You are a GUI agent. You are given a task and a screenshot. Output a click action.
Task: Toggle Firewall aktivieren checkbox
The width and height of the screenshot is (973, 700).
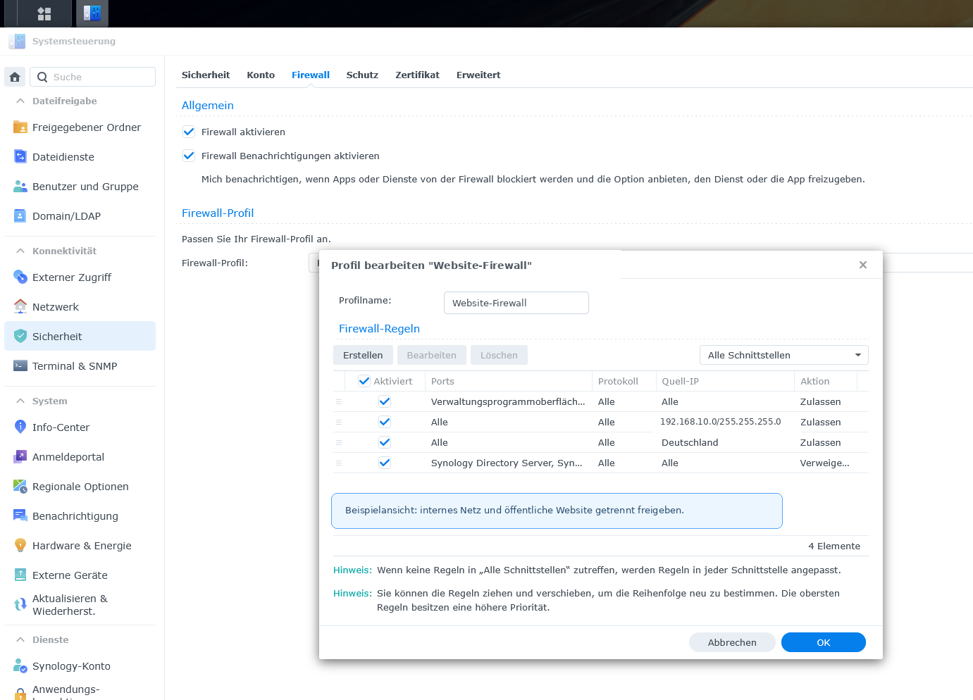point(189,132)
